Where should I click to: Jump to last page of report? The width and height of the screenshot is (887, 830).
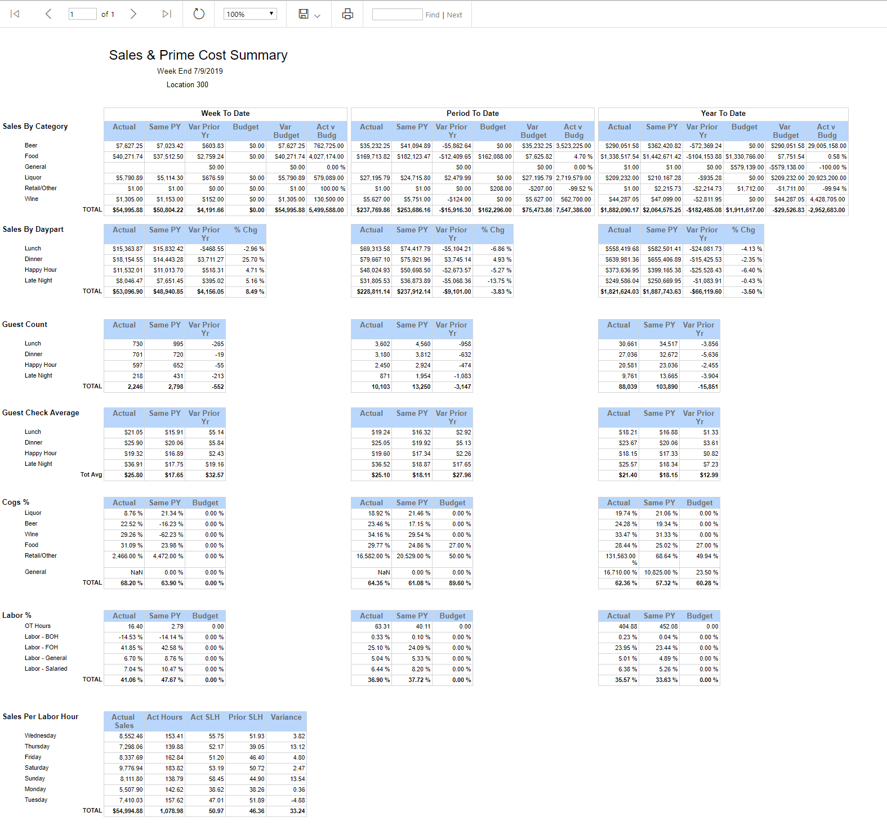pos(167,14)
